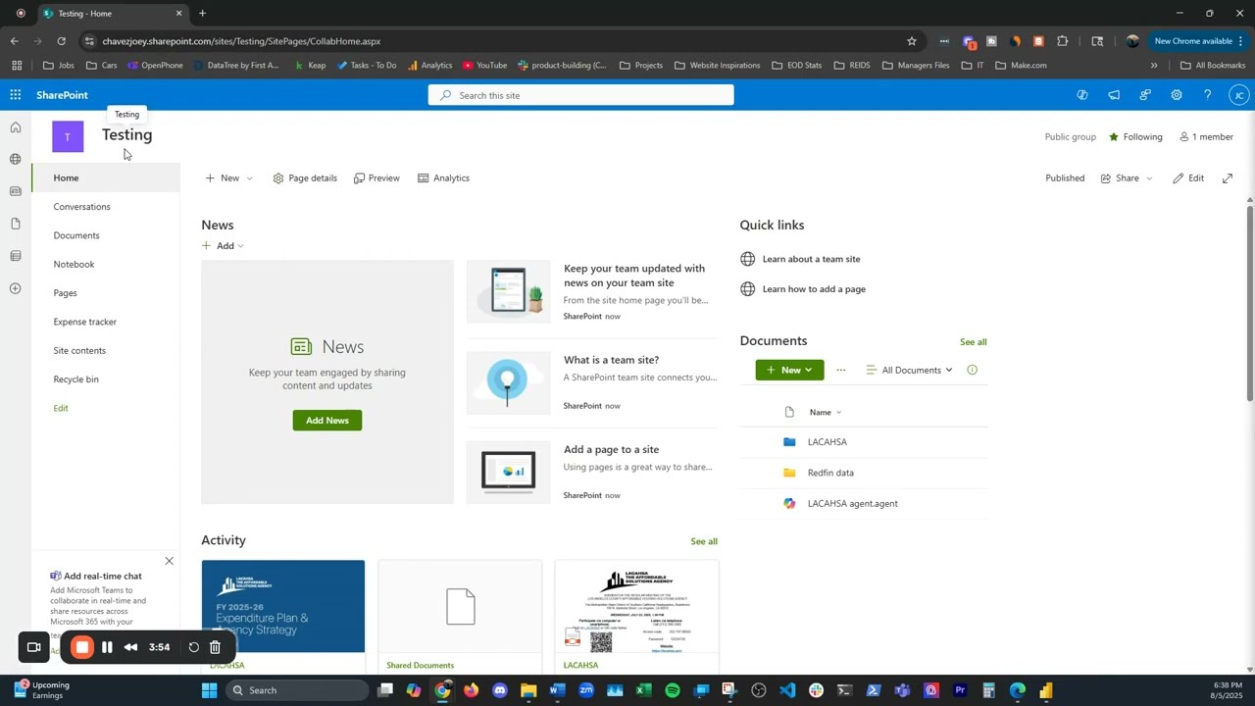Expand page to full screen icon
Screen dimensions: 1255x706
tap(1228, 178)
